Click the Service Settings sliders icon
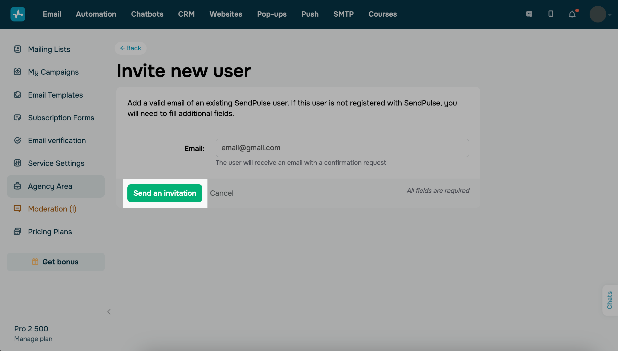This screenshot has height=351, width=618. [17, 163]
